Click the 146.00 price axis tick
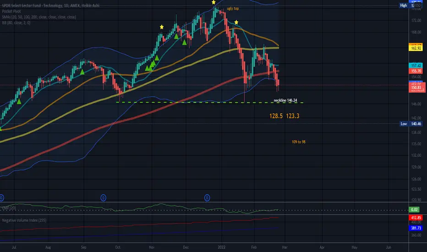This screenshot has height=252, width=427. coord(416,104)
